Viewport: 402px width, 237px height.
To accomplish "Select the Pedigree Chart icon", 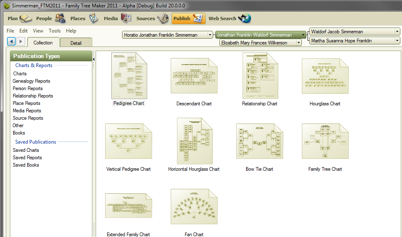I will point(129,75).
